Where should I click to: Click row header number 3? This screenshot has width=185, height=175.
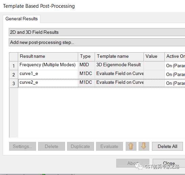pos(14,83)
